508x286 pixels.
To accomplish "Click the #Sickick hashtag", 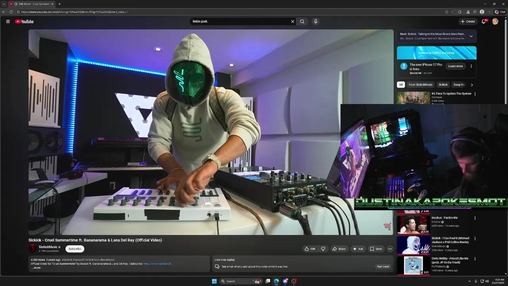I will click(67, 260).
